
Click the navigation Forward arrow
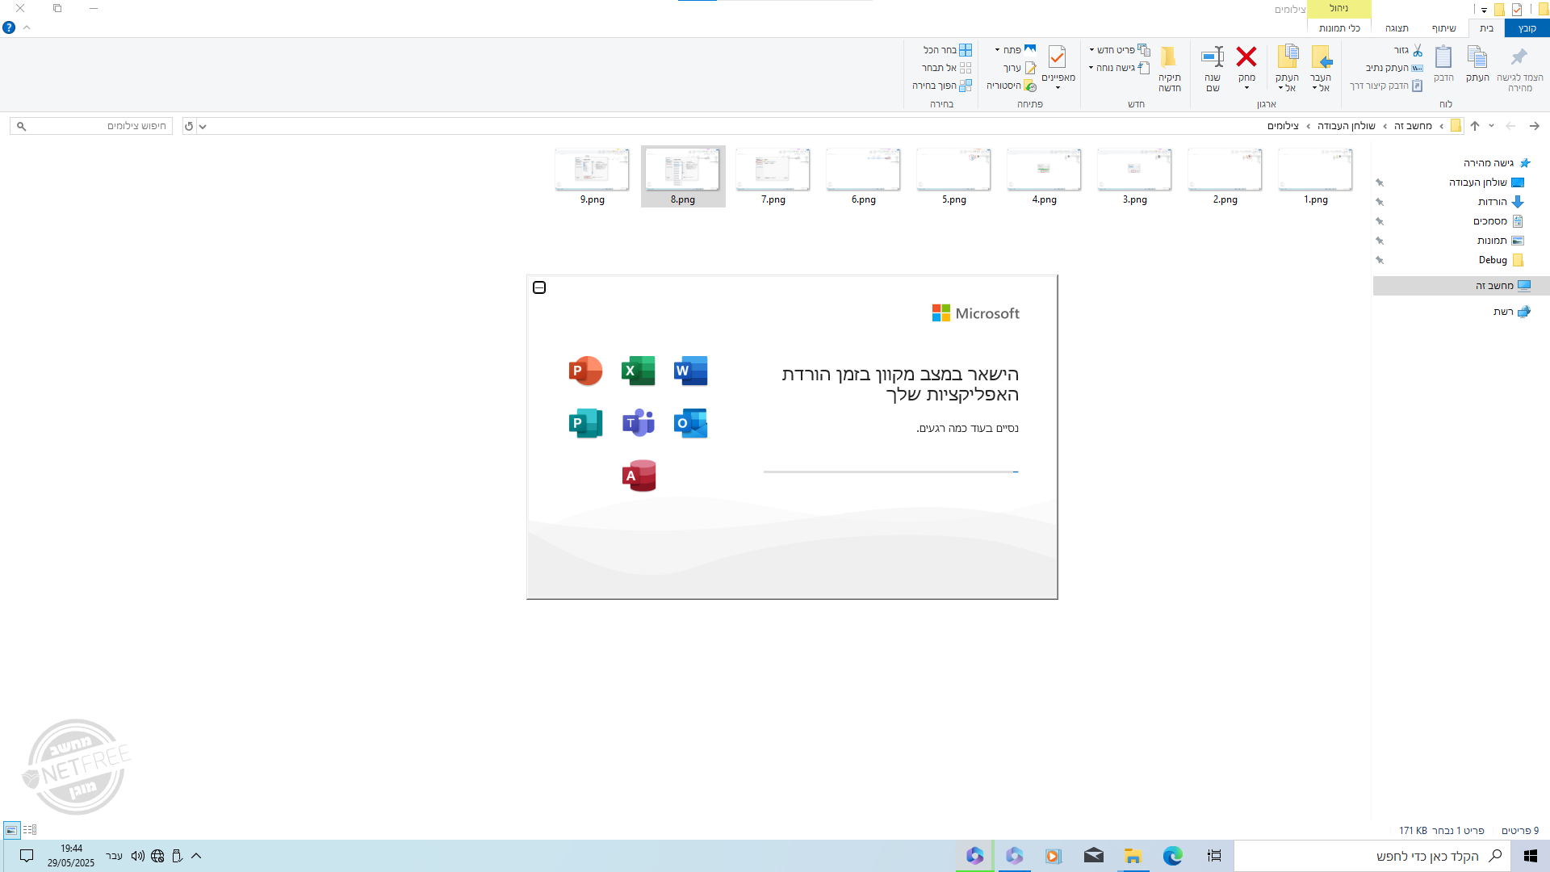pos(1510,126)
